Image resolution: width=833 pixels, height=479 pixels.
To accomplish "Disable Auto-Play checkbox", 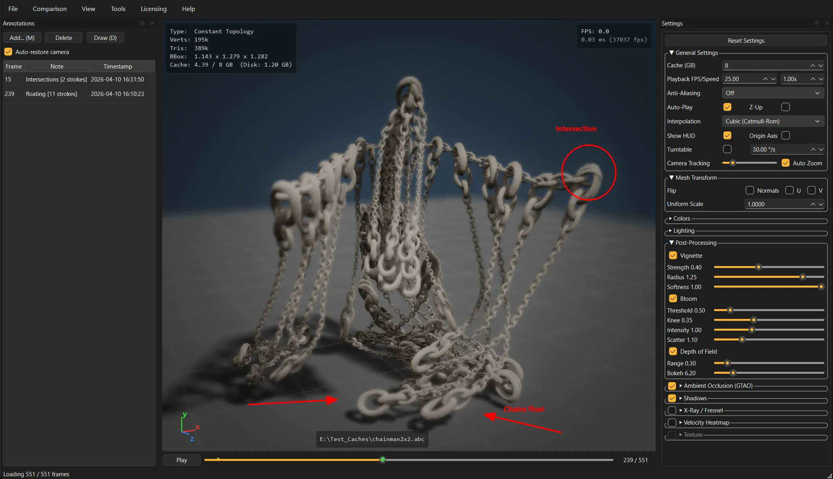I will tap(727, 107).
